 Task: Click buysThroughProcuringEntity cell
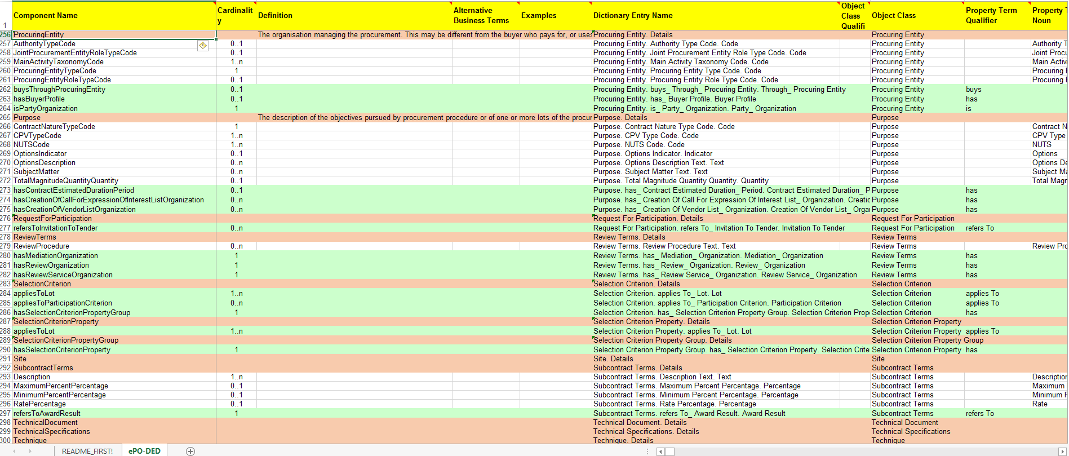[x=114, y=90]
